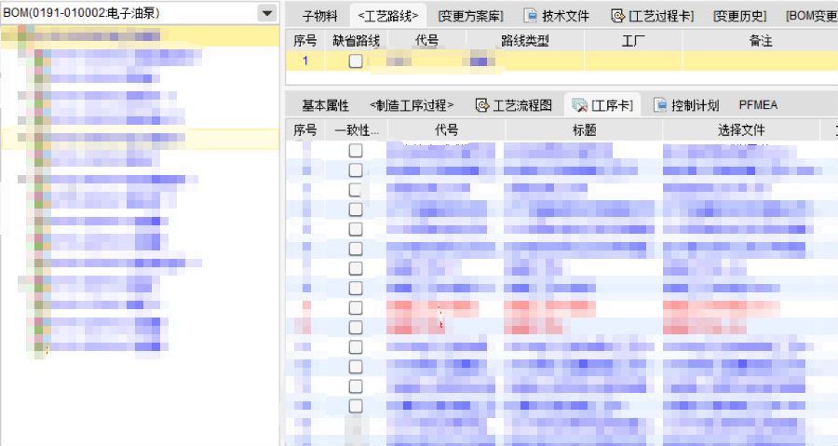The height and width of the screenshot is (446, 838).
Task: Open the BOM selector dropdown arrow
Action: click(266, 13)
